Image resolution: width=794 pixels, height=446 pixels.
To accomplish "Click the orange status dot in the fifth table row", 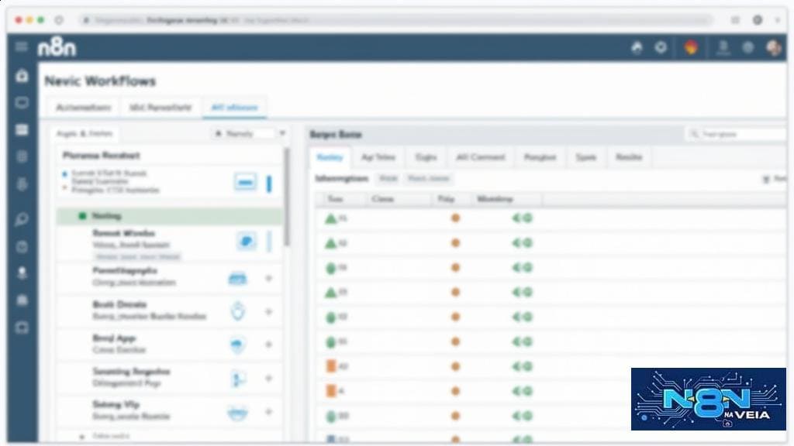I will pos(455,317).
